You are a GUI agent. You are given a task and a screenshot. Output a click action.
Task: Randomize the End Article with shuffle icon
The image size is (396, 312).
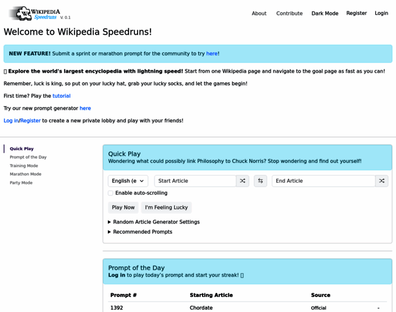click(381, 181)
